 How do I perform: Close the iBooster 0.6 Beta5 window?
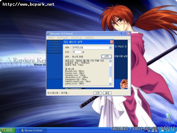click(129, 34)
